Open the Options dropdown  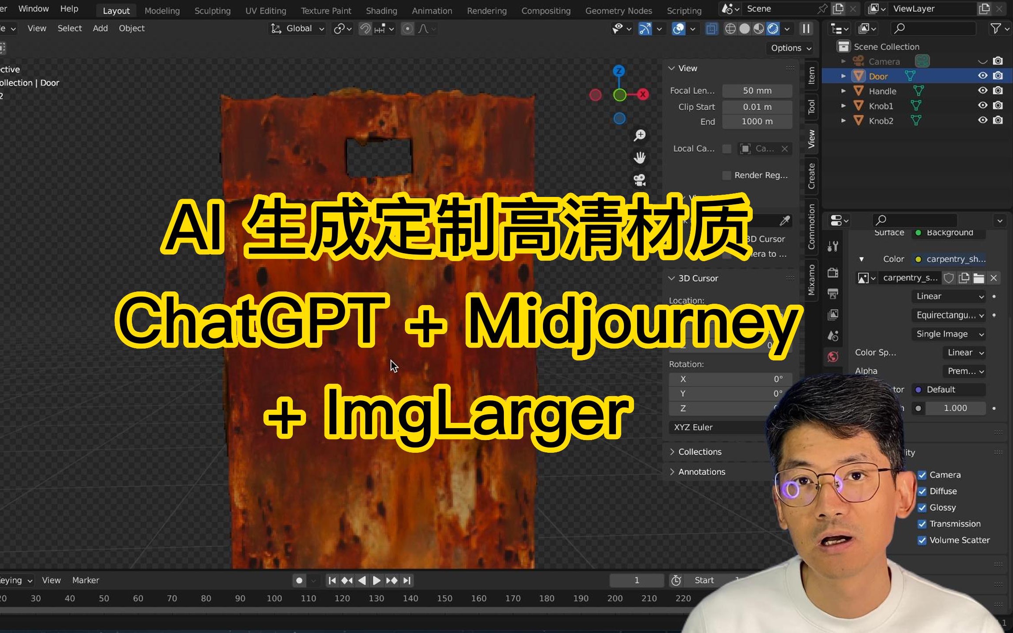(791, 48)
